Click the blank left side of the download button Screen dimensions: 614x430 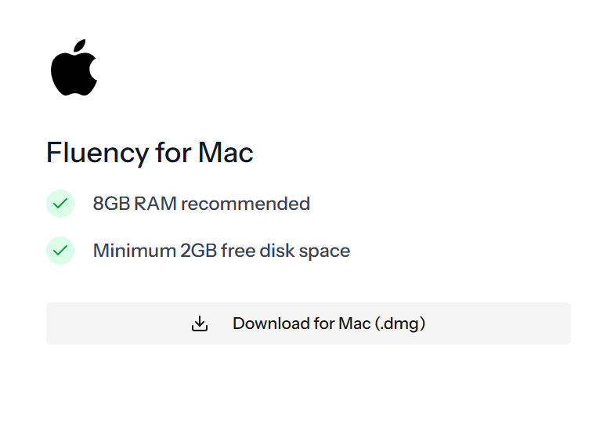tap(117, 323)
